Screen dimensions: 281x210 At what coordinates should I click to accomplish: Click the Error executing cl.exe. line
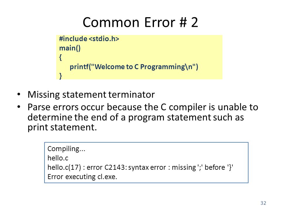82,177
